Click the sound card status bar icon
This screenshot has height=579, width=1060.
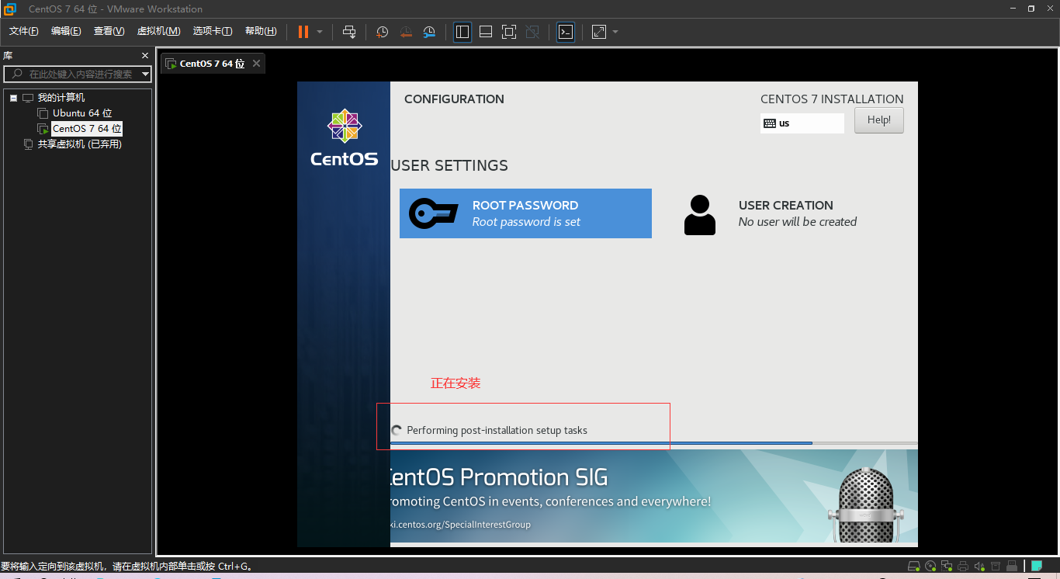point(979,566)
